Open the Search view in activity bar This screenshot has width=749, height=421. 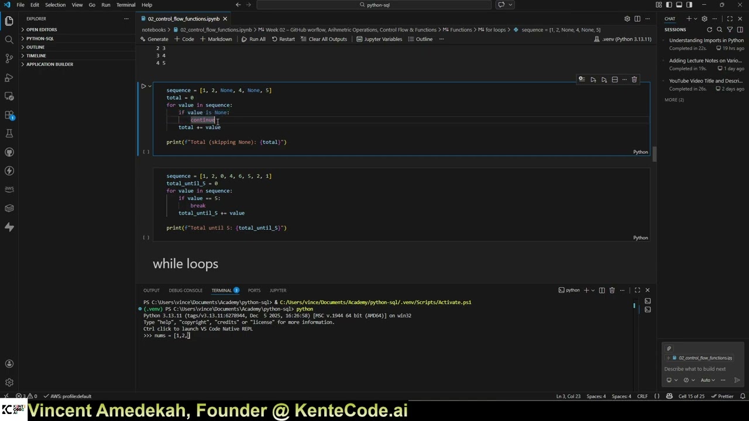[x=9, y=40]
